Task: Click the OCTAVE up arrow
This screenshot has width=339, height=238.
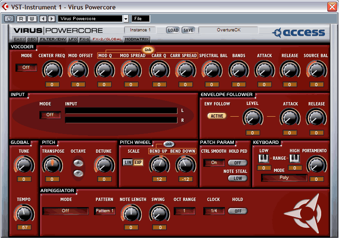Action: coord(78,163)
